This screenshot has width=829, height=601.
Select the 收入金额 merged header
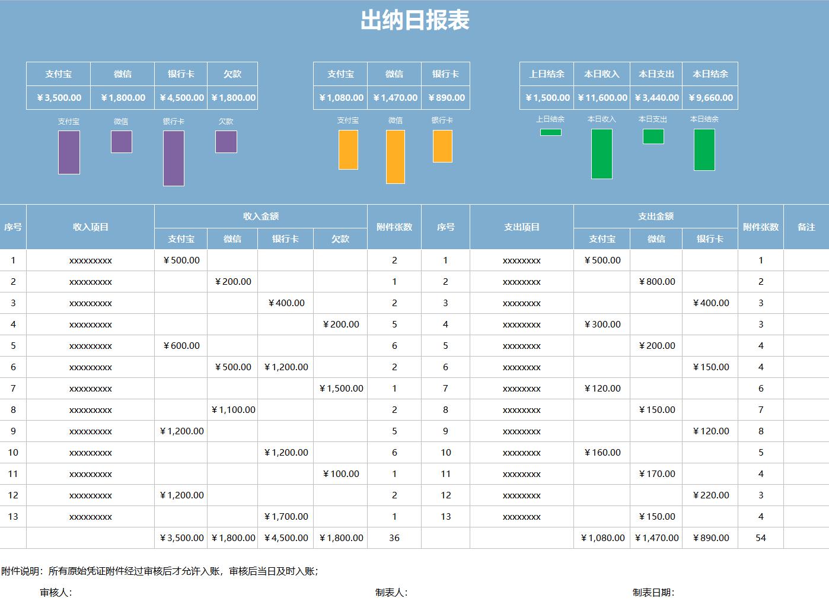[x=260, y=216]
